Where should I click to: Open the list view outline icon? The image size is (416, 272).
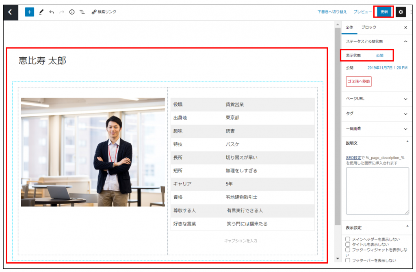coord(82,12)
